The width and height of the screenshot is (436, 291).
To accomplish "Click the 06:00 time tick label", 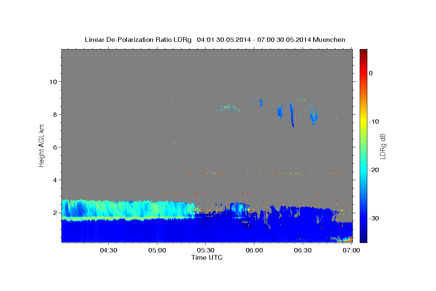I will (254, 251).
